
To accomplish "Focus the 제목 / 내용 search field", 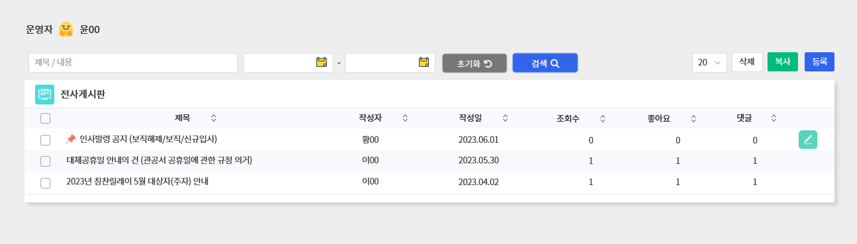I will click(133, 63).
